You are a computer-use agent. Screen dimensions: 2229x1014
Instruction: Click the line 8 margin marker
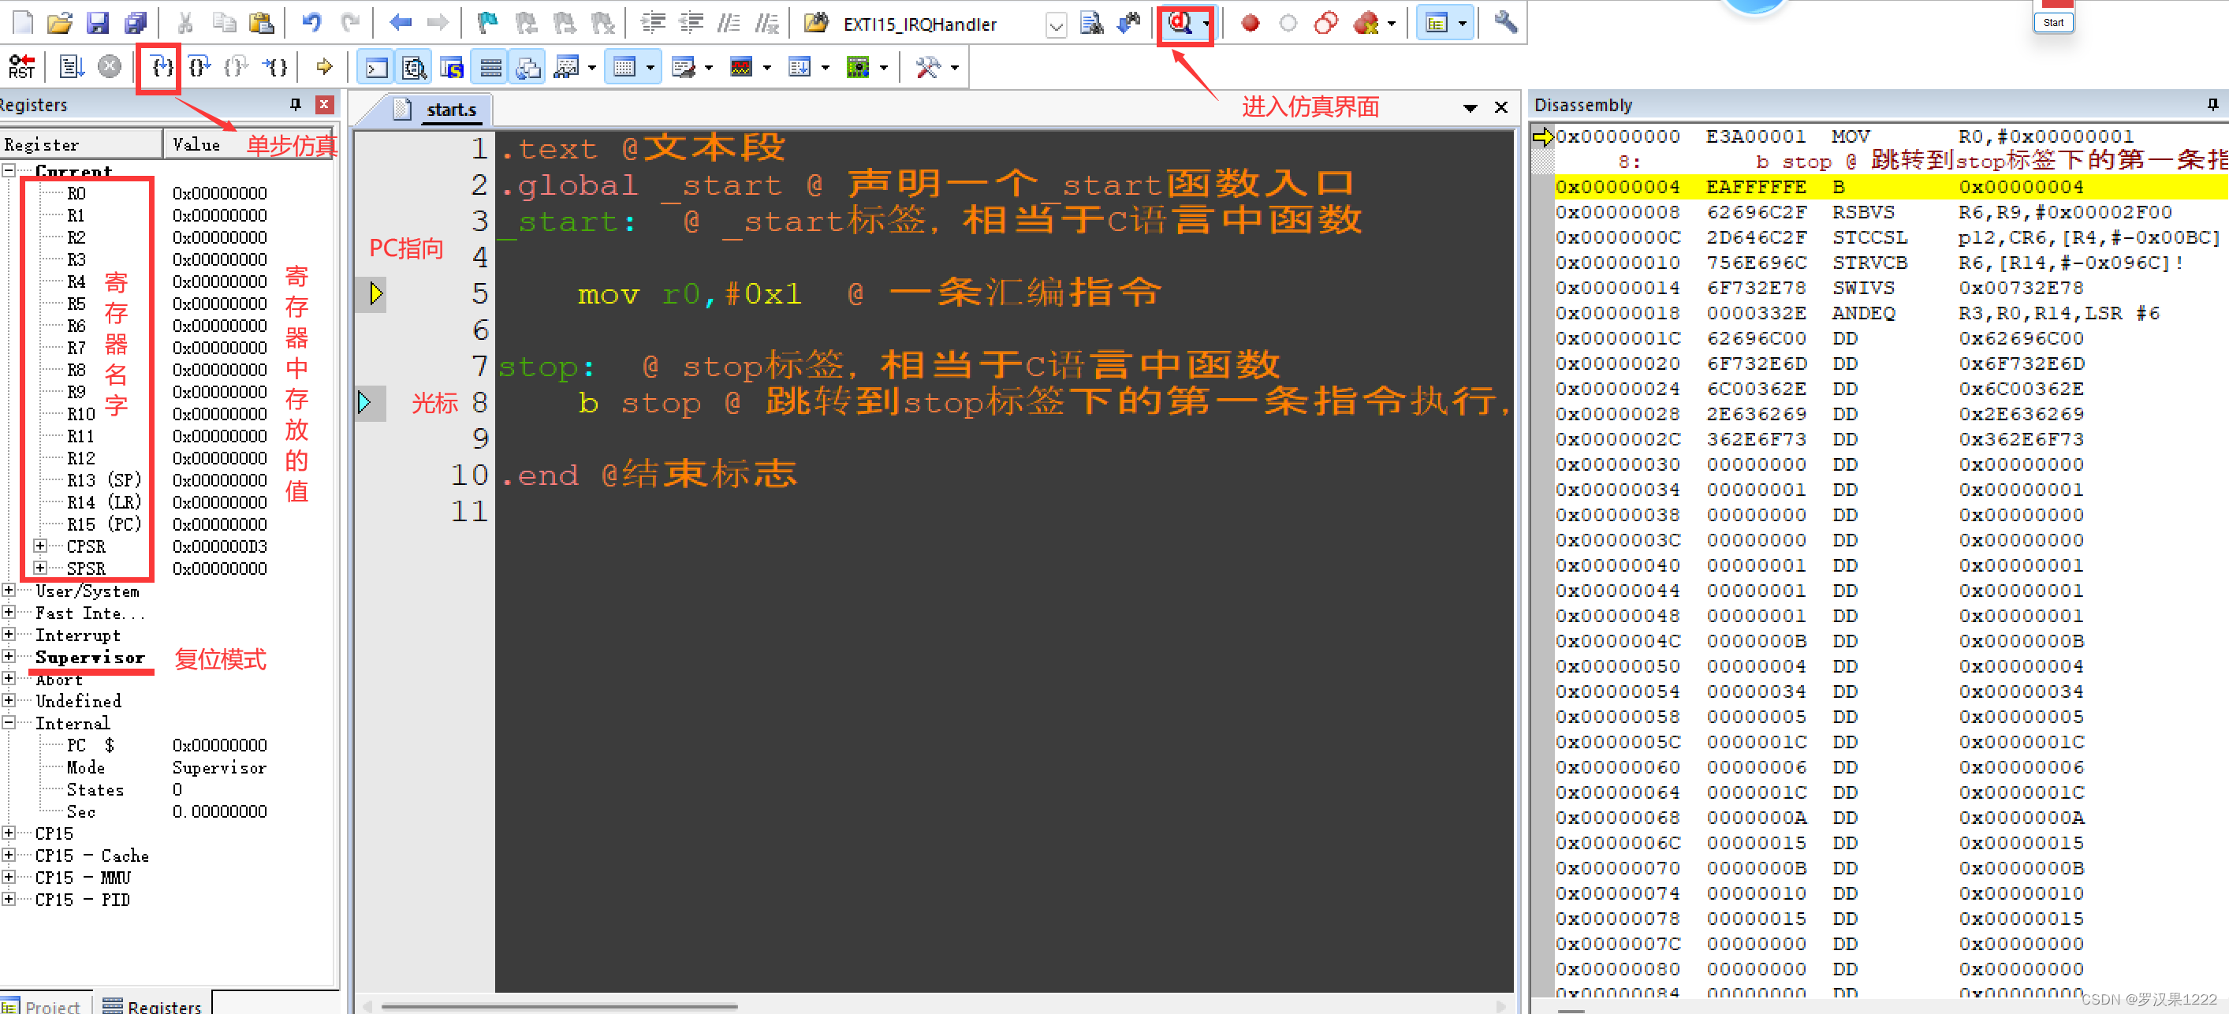pyautogui.click(x=364, y=402)
